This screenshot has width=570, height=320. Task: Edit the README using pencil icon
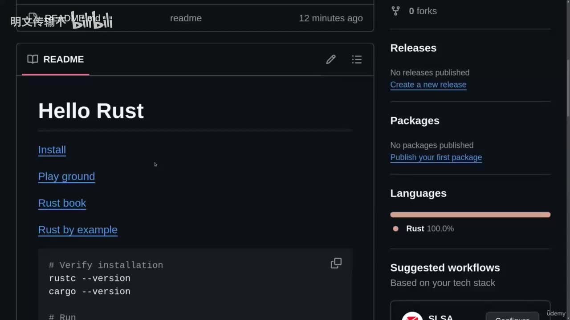tap(330, 60)
